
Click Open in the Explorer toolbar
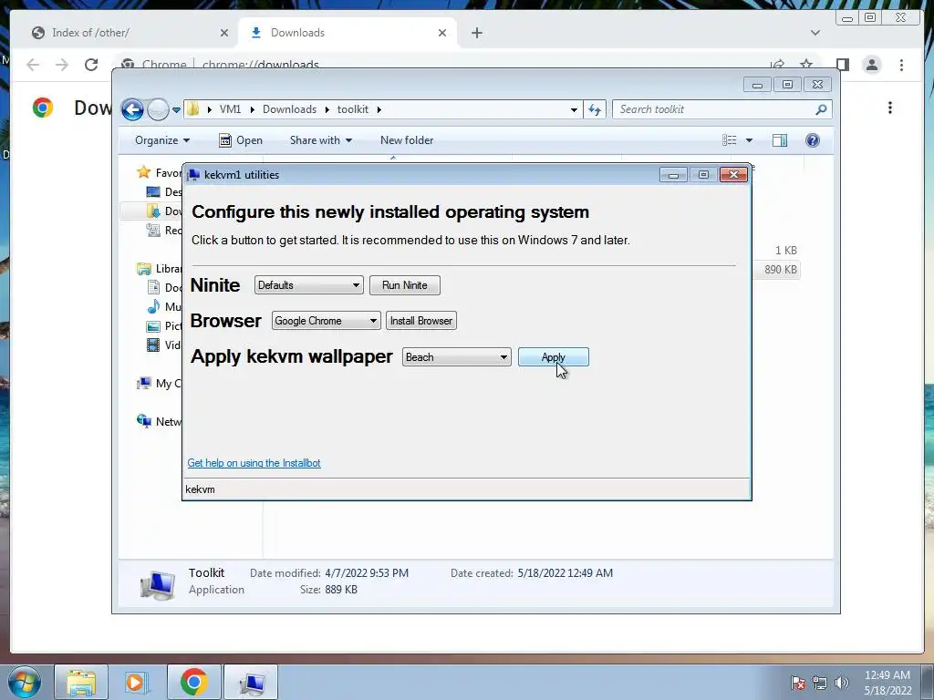point(241,140)
